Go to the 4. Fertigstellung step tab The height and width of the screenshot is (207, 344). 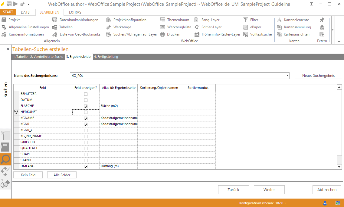click(x=106, y=57)
